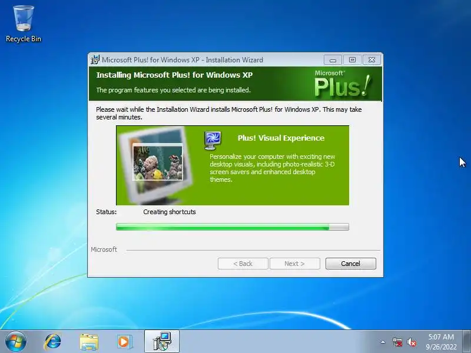Image resolution: width=471 pixels, height=353 pixels.
Task: Click the 'Microsoft' label above the buttons
Action: pos(104,249)
